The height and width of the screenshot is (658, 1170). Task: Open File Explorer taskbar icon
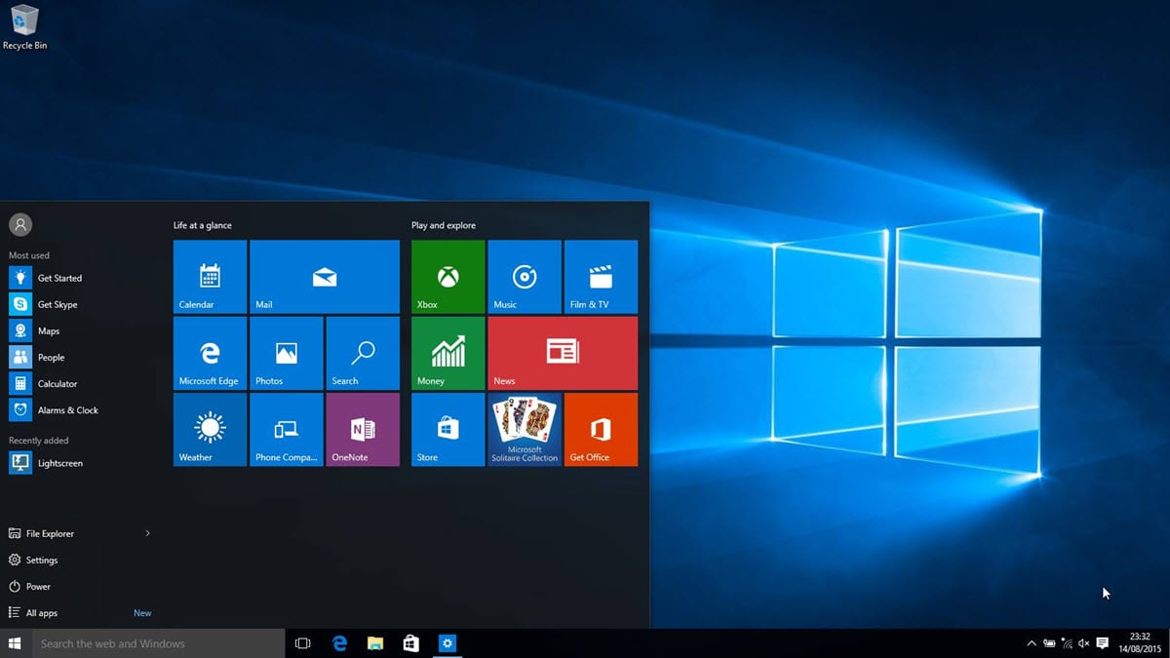(x=375, y=643)
